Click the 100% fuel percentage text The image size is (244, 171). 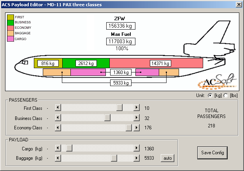[122, 48]
